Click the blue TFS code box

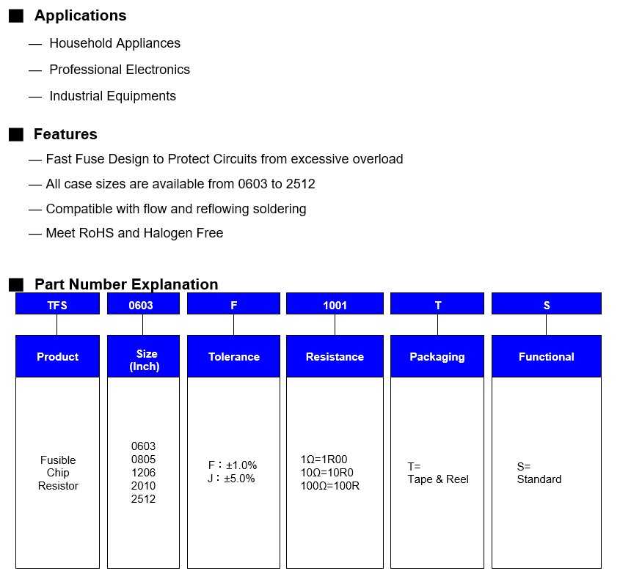57,304
